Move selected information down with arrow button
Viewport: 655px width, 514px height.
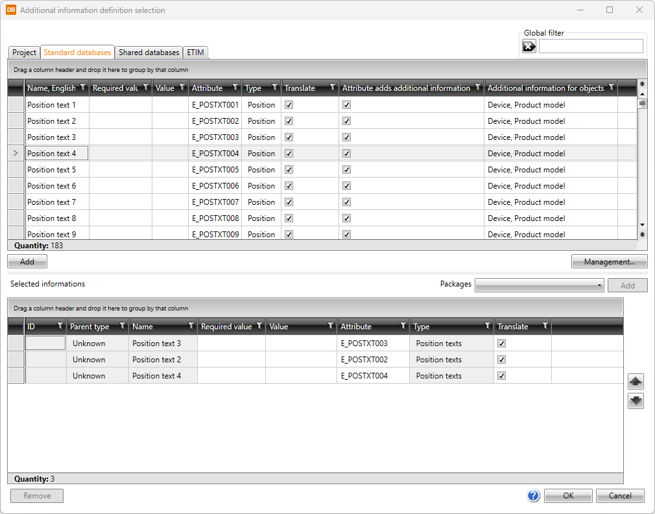coord(636,401)
